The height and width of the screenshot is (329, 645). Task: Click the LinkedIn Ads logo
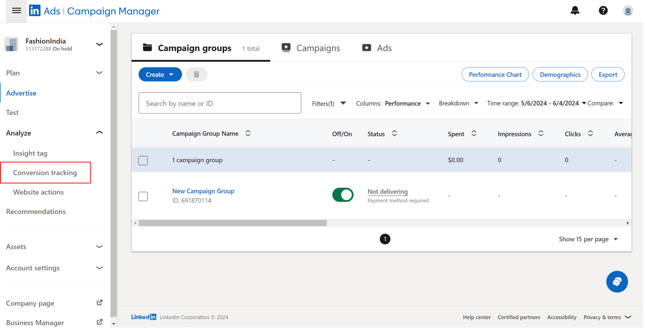pos(94,11)
